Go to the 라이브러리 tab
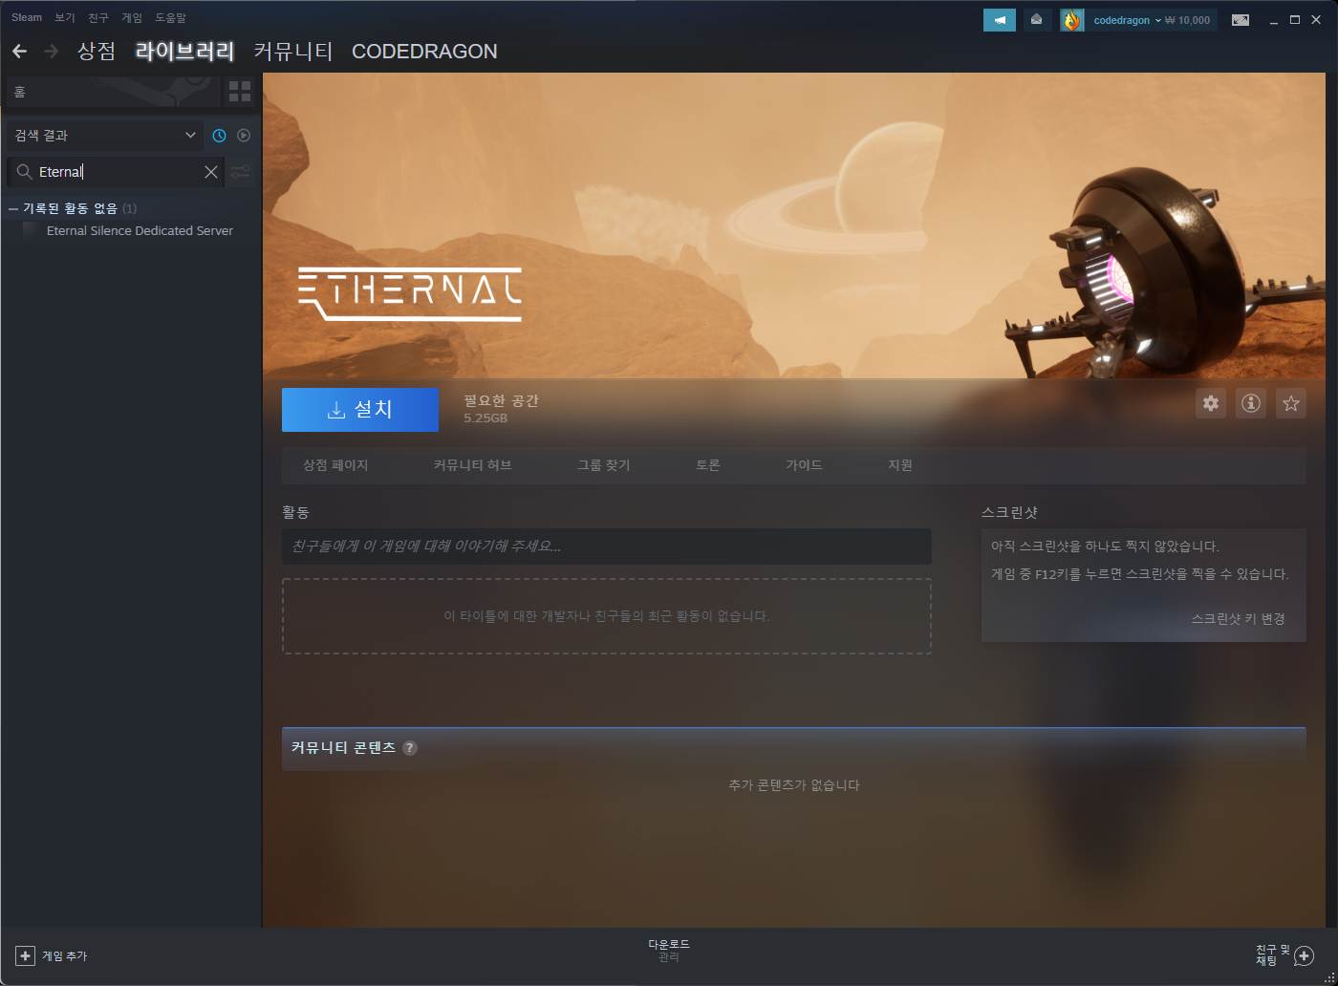1338x986 pixels. click(184, 51)
